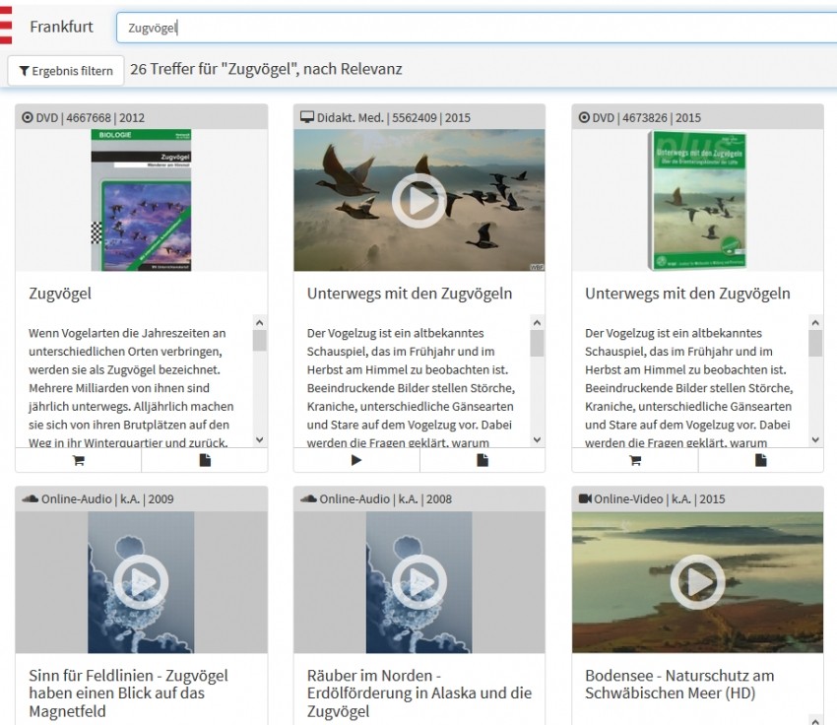Play the Räuber im Norden audio

click(418, 582)
